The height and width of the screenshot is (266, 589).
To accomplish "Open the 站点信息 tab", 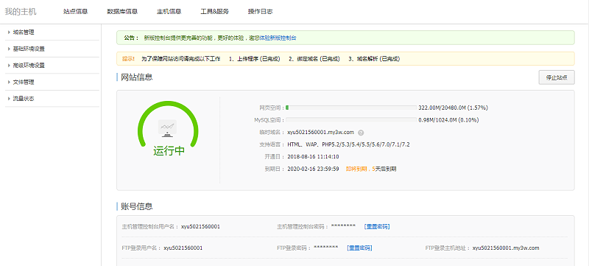I will (x=76, y=11).
